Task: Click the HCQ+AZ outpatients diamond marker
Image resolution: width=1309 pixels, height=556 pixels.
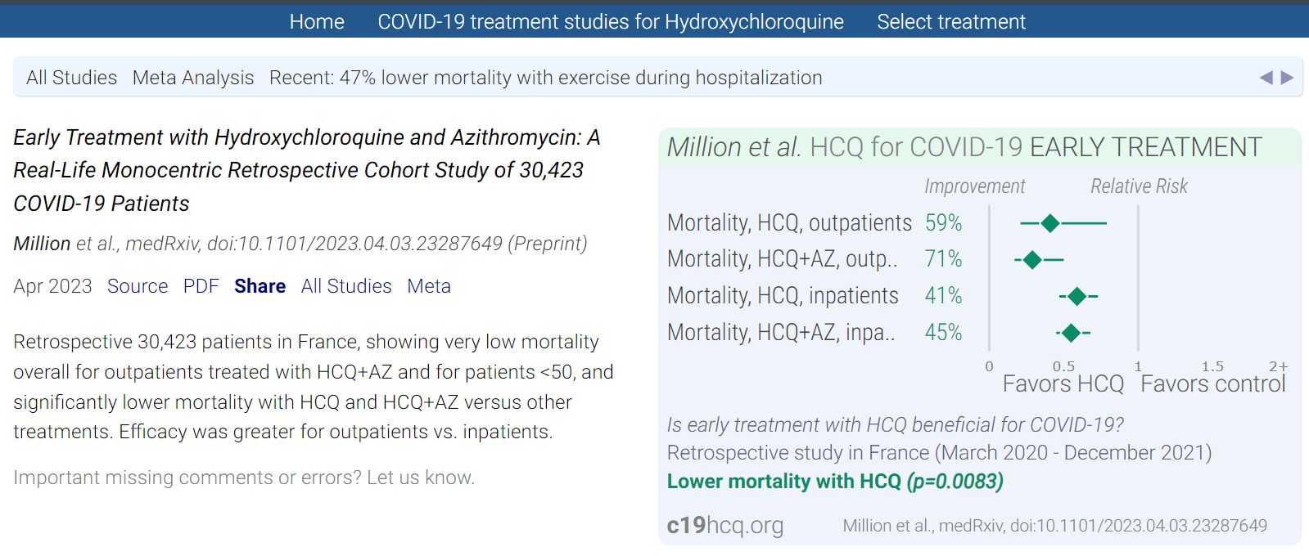Action: pyautogui.click(x=1032, y=260)
